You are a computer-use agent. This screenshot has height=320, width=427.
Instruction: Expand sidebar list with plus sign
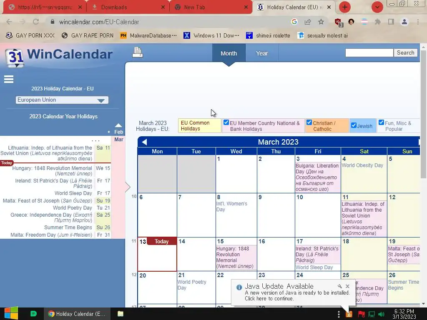pyautogui.click(x=109, y=132)
